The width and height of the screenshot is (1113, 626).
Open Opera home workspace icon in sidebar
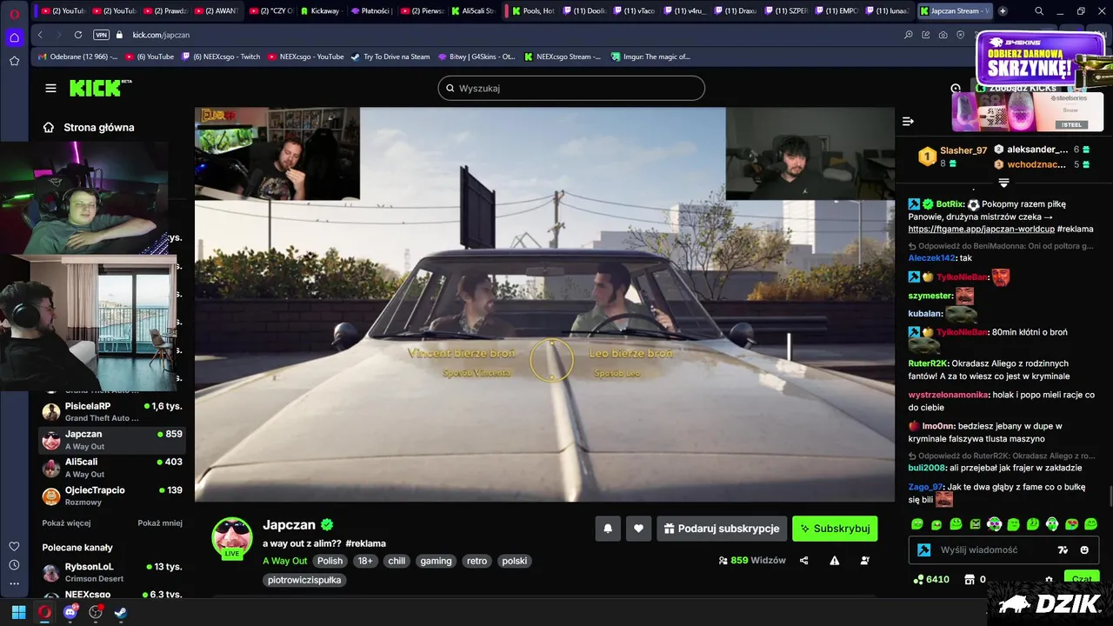coord(14,37)
